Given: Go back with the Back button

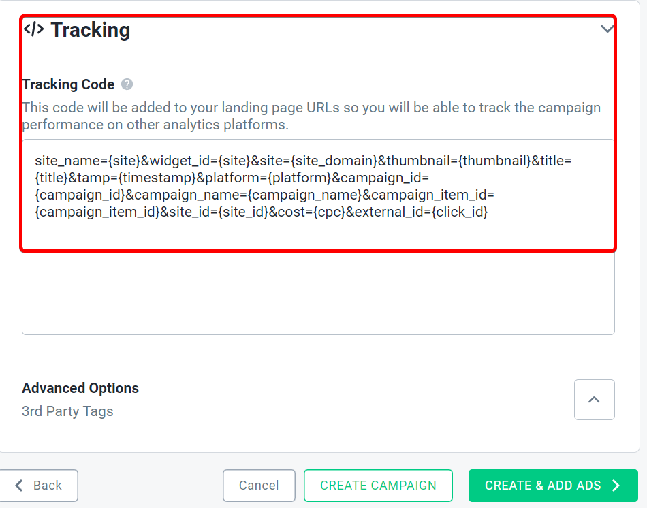Looking at the screenshot, I should 38,486.
